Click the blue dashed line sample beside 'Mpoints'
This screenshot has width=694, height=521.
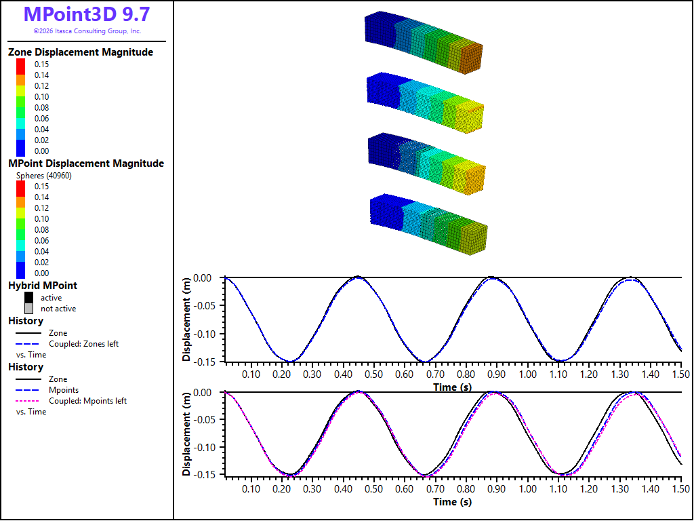pyautogui.click(x=28, y=390)
